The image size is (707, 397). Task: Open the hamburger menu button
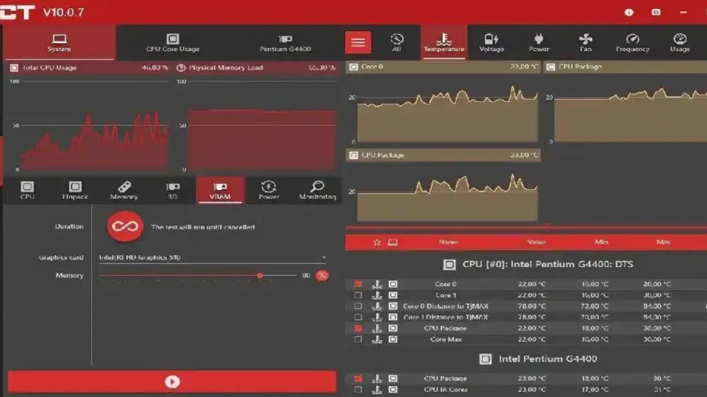coord(358,42)
